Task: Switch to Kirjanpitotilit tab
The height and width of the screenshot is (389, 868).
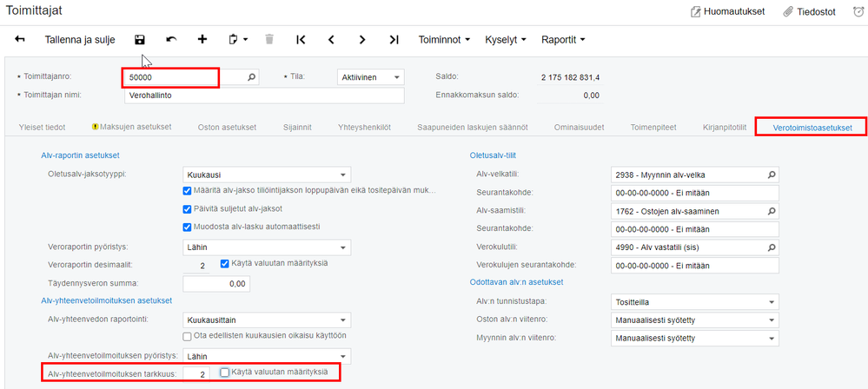Action: coord(725,128)
